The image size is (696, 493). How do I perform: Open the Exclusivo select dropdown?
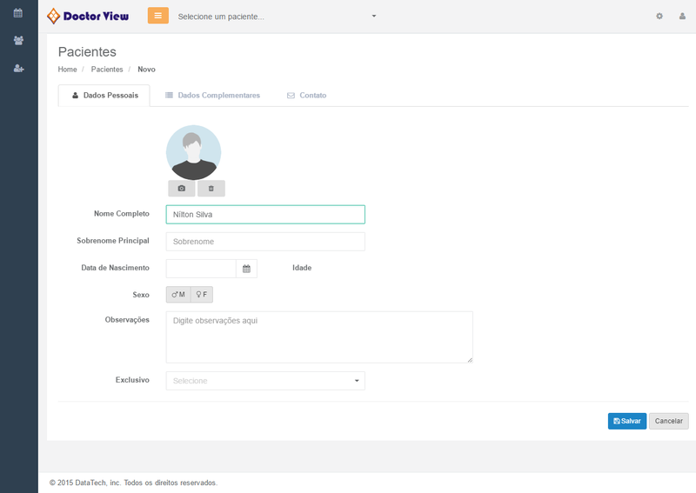[x=265, y=381]
